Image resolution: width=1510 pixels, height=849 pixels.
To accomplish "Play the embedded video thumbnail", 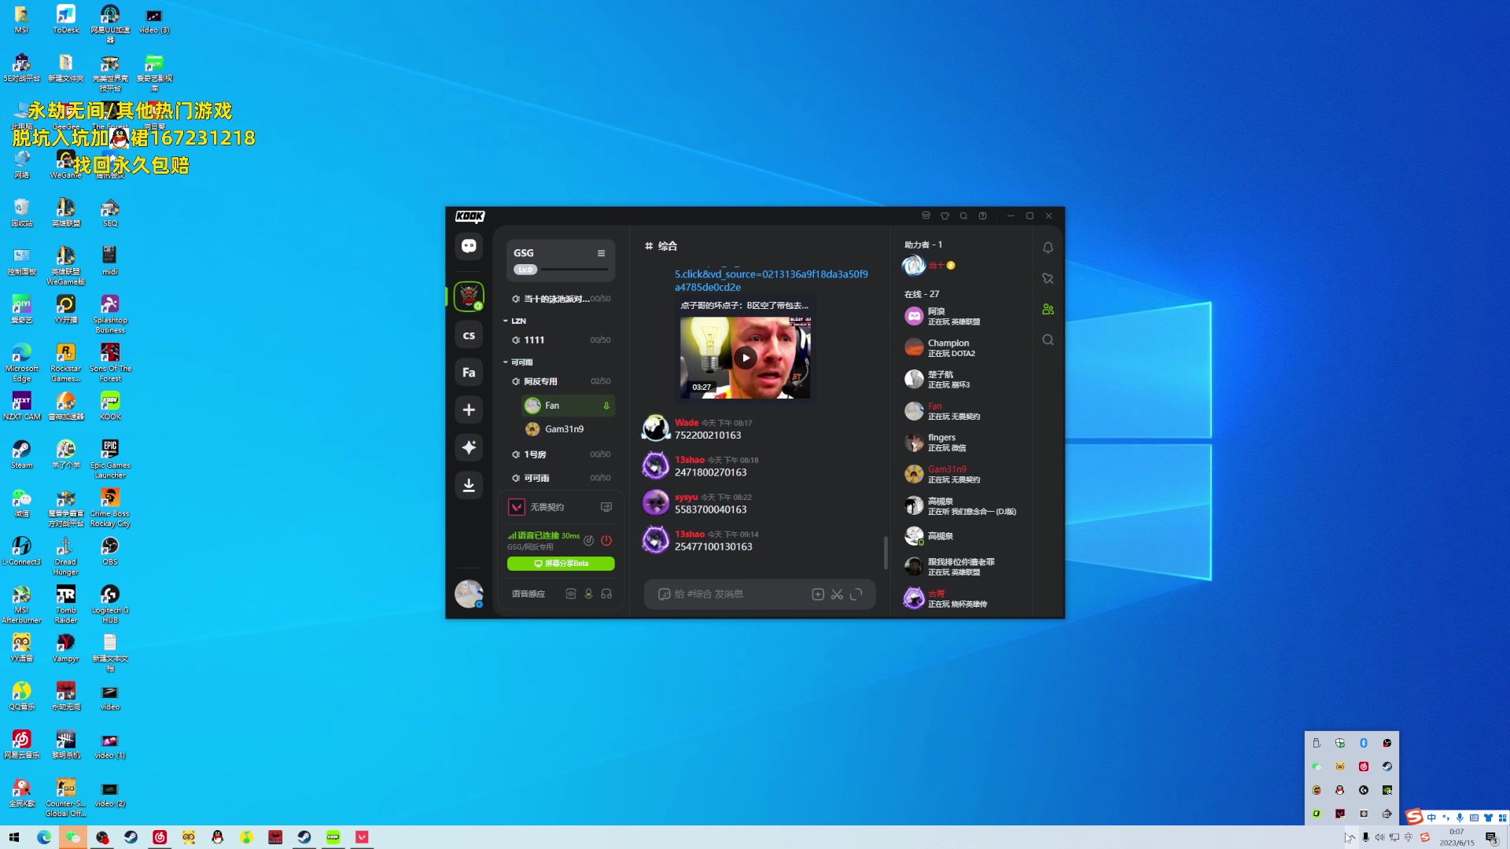I will tap(745, 358).
